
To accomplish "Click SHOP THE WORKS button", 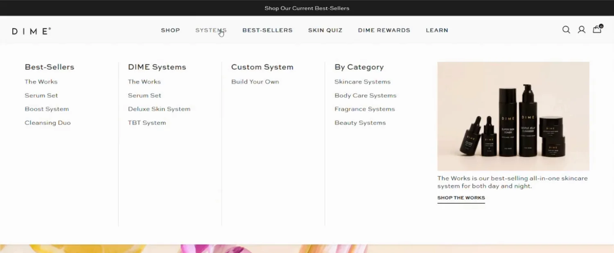I will [461, 198].
